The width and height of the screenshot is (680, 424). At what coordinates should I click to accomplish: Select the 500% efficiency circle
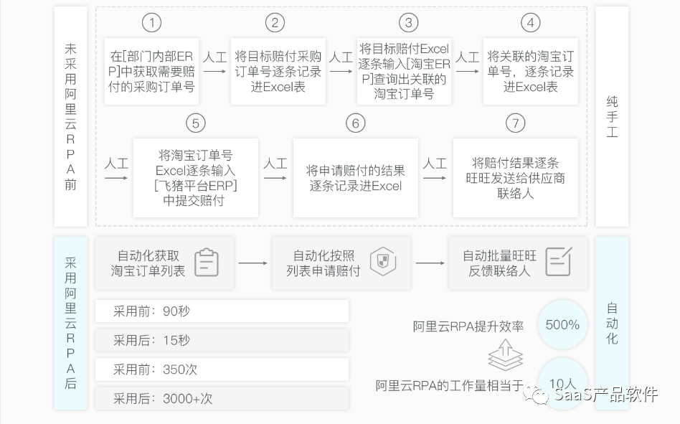pos(562,325)
